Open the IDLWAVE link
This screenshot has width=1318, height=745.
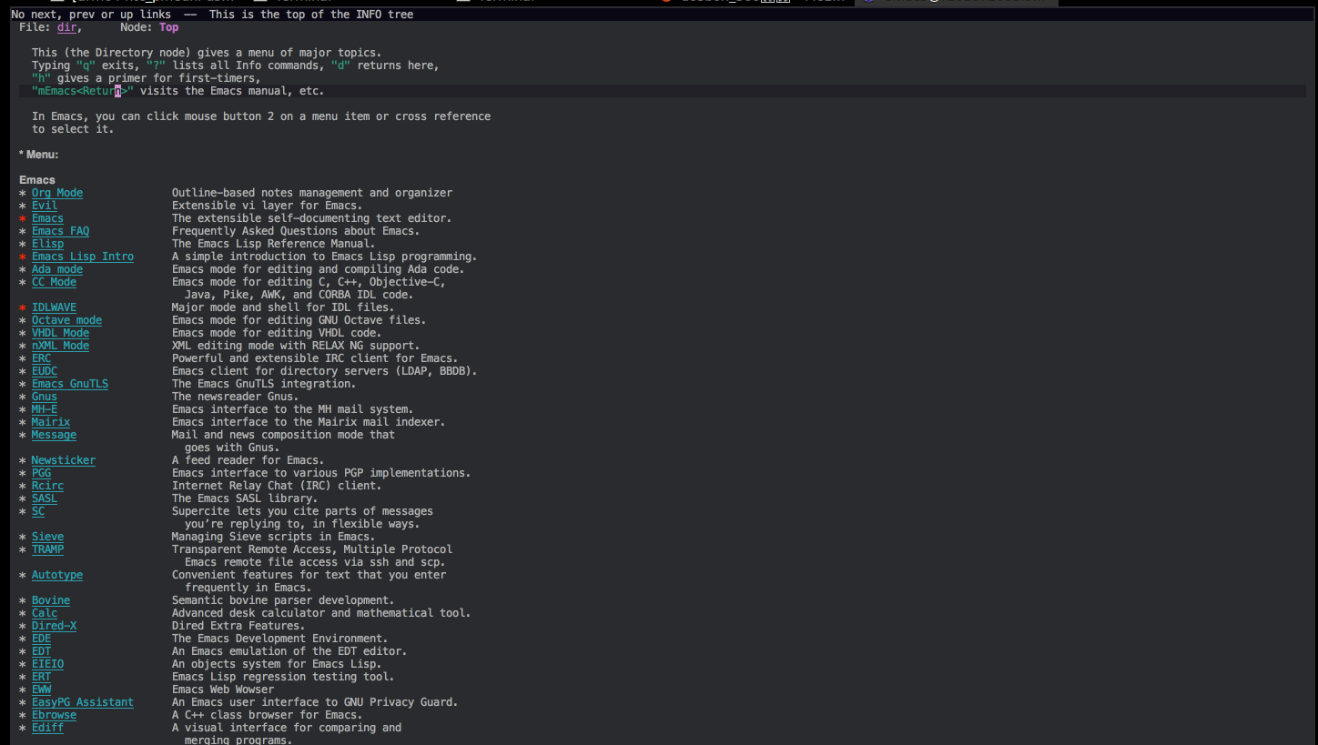54,307
